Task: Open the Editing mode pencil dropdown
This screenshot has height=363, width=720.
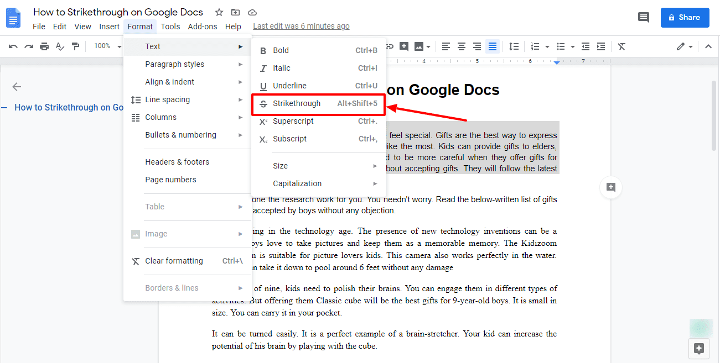Action: pos(685,46)
